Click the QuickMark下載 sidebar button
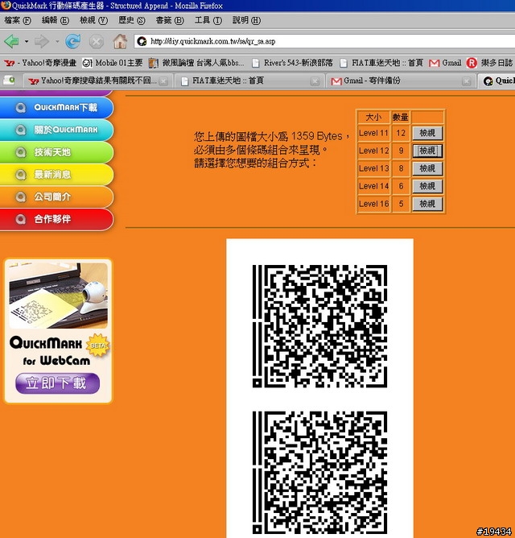Screen dimensions: 515x538 pyautogui.click(x=56, y=108)
